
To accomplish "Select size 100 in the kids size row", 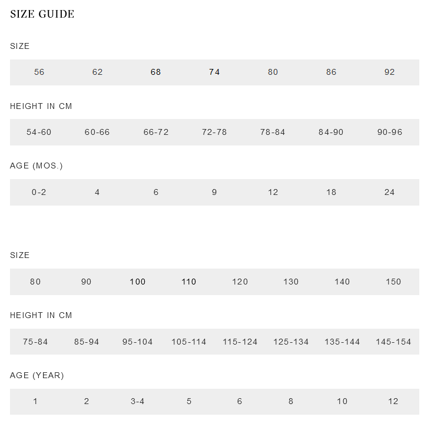I will 137,282.
